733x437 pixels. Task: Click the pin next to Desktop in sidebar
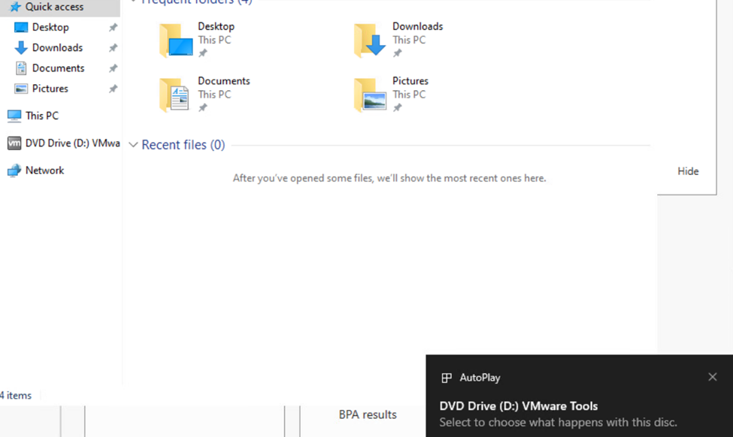113,28
